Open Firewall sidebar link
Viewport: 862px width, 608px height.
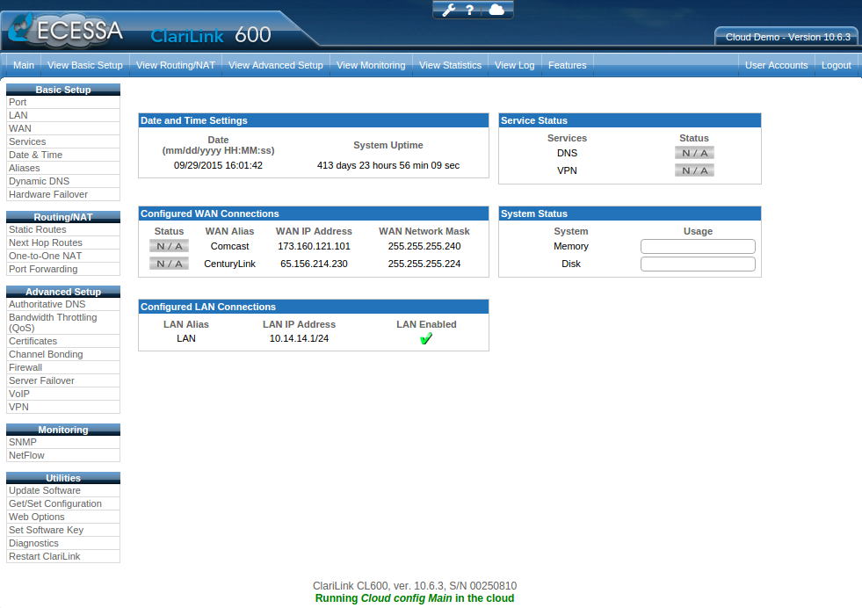63,368
